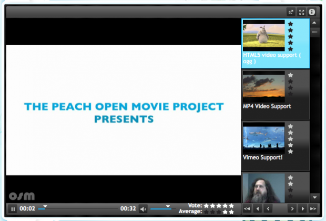Click the total duration 00:32

point(128,208)
